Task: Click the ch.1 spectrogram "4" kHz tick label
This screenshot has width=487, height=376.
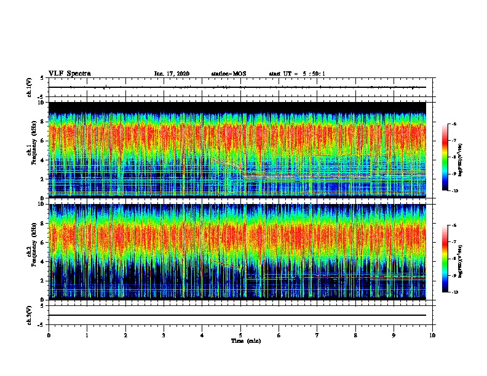Action: pyautogui.click(x=43, y=160)
